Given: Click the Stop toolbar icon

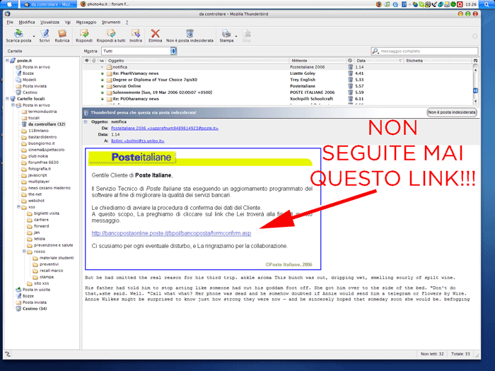Looking at the screenshot, I should tap(247, 33).
